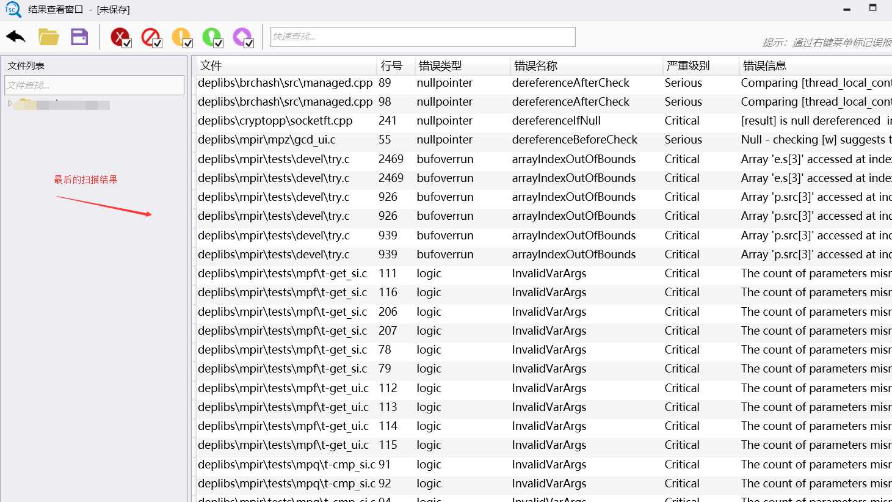Click the red X critical errors filter icon
Image resolution: width=892 pixels, height=502 pixels.
tap(120, 35)
